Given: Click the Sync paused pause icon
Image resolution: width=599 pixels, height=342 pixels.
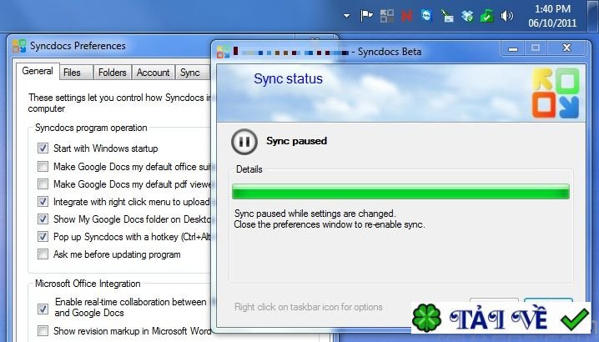Looking at the screenshot, I should coord(244,142).
